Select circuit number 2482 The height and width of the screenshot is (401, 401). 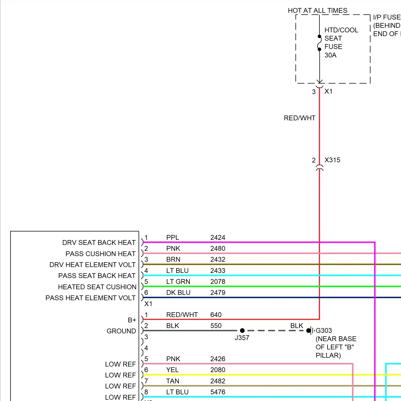point(218,381)
